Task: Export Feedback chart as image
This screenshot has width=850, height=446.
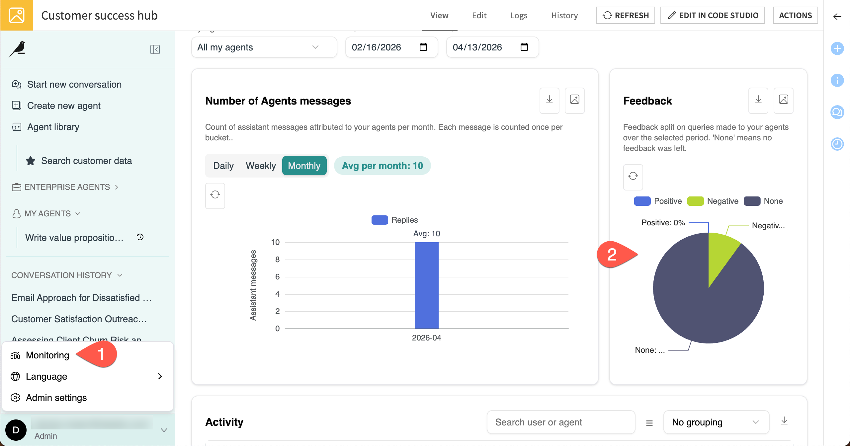Action: coord(784,100)
